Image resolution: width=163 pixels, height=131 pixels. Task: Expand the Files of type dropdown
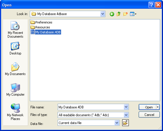(126, 115)
